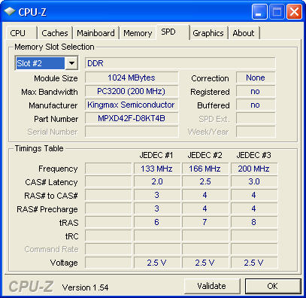Go to the Graphics tab
This screenshot has height=298, width=306.
point(208,33)
